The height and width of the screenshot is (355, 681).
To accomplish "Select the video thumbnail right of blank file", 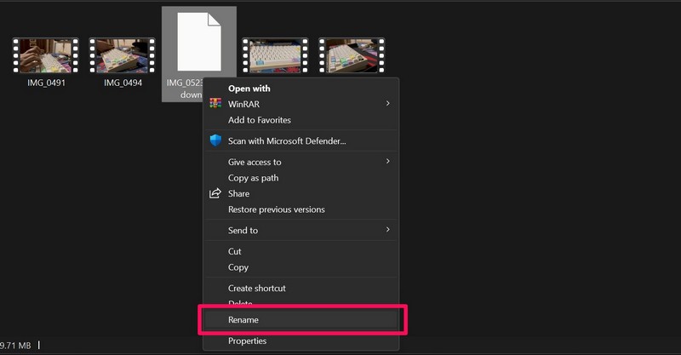I will pos(274,57).
